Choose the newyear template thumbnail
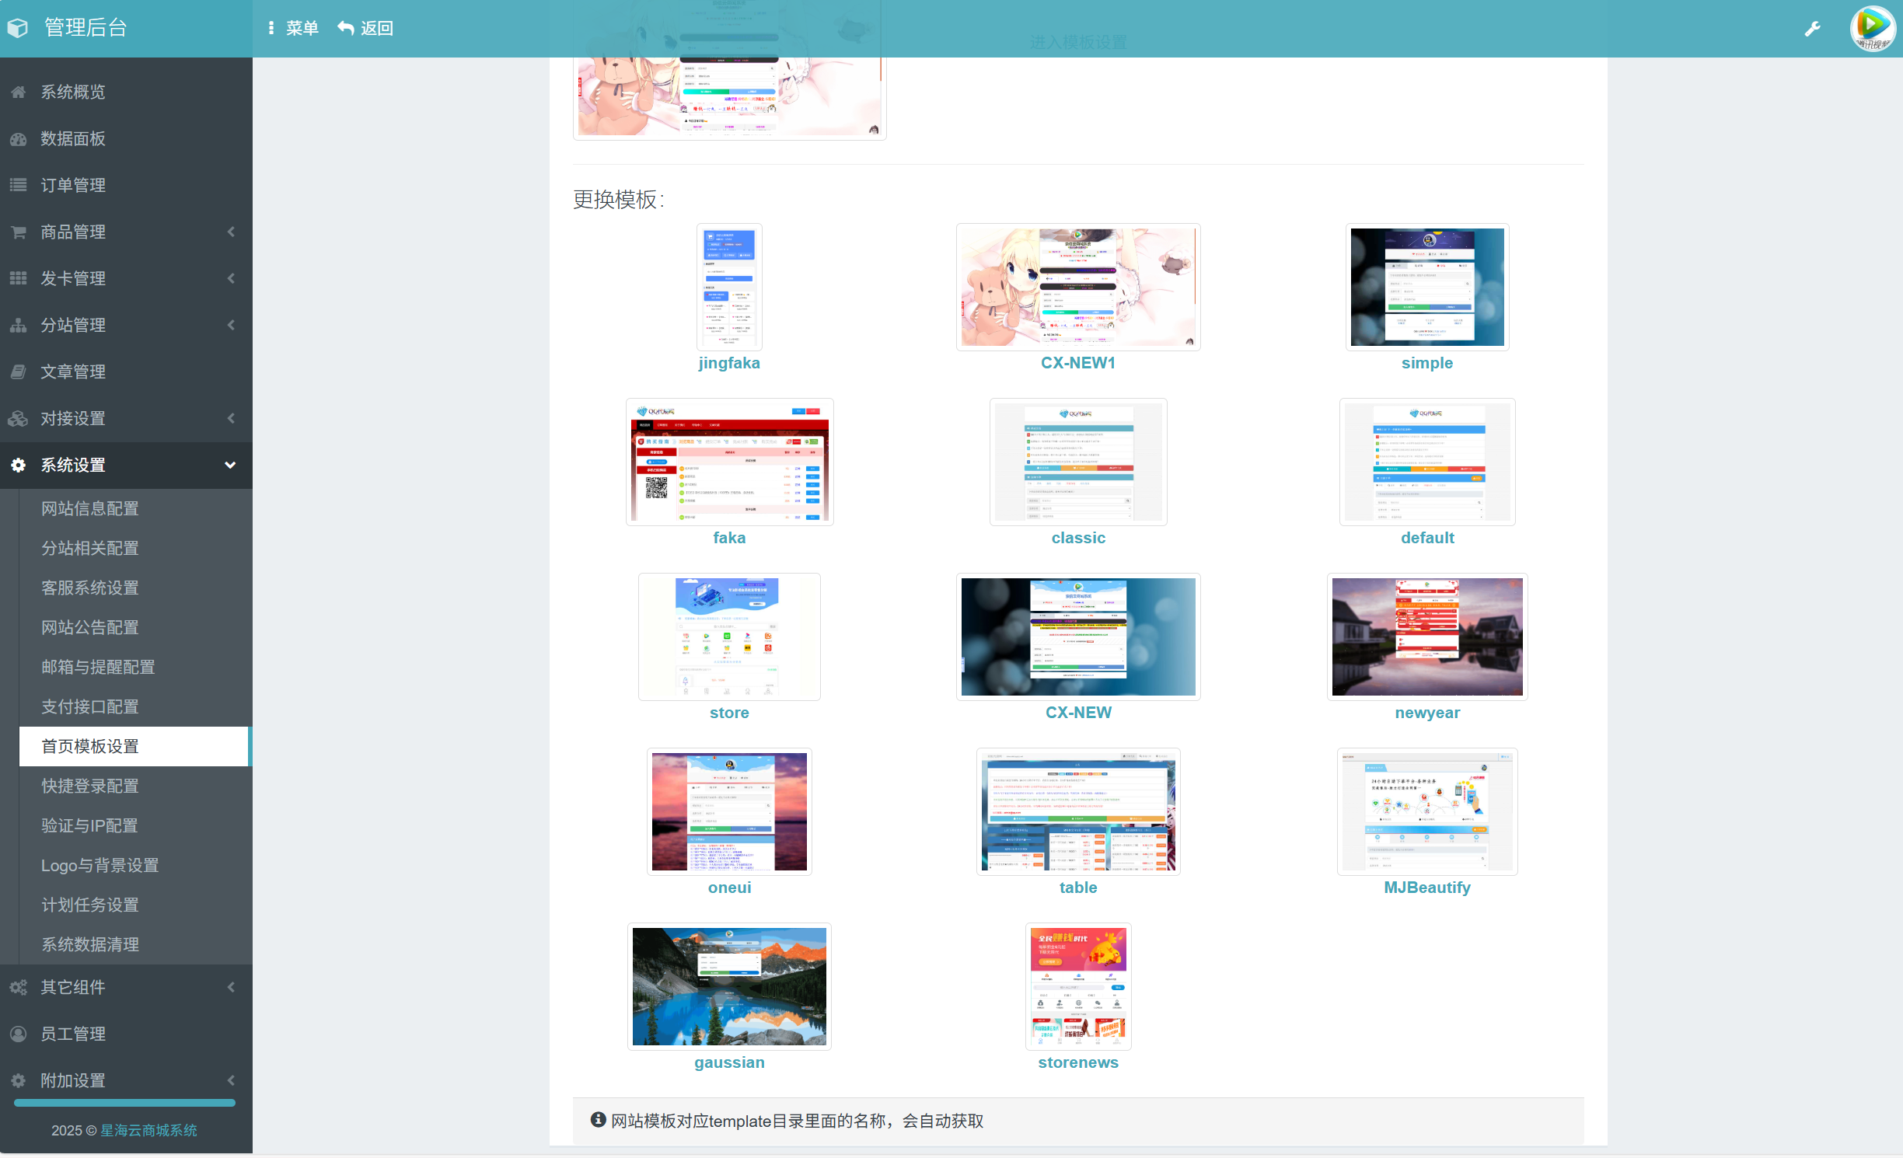 click(x=1426, y=637)
